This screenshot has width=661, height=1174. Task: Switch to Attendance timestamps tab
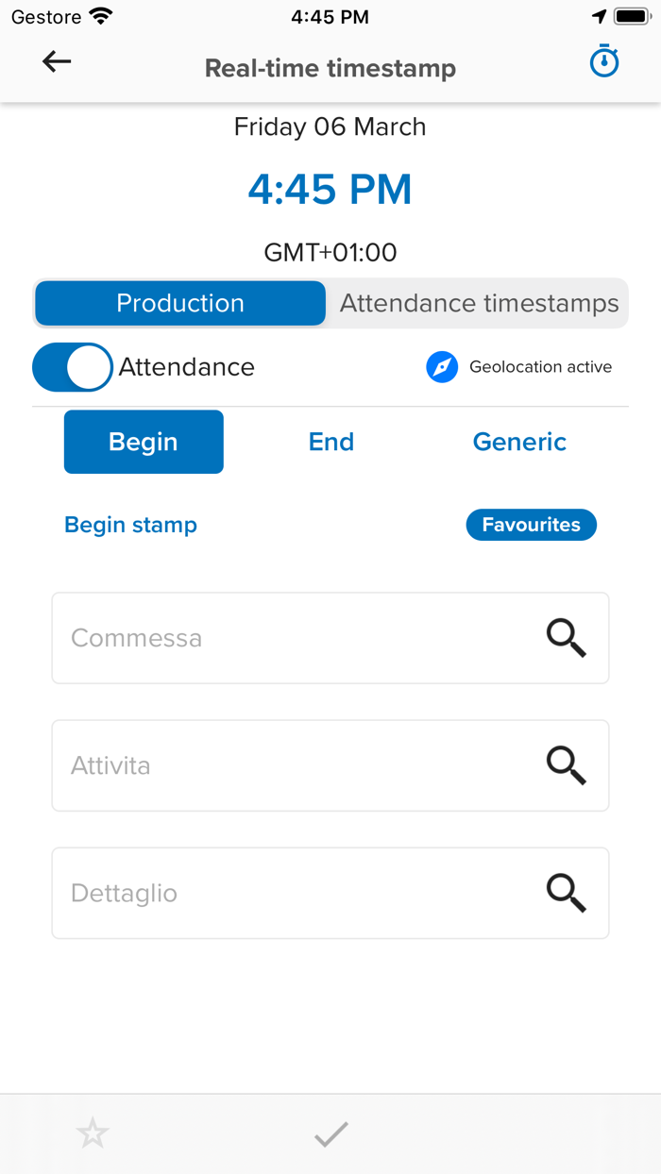[475, 303]
